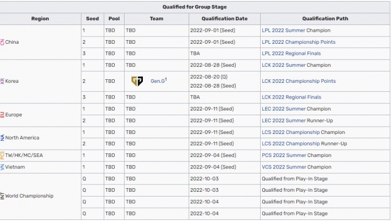Visit the PCS 2022 Summer link
The width and height of the screenshot is (391, 221).
tap(284, 155)
